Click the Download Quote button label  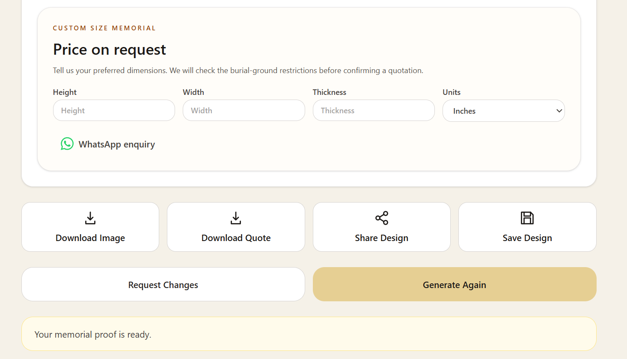(x=236, y=238)
